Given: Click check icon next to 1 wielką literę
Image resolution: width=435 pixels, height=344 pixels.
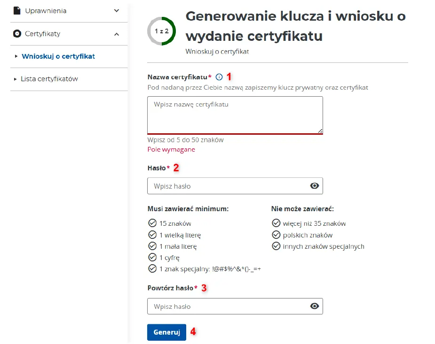Looking at the screenshot, I should coord(152,235).
